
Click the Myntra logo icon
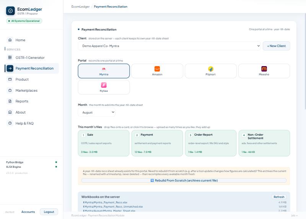[x=104, y=69]
